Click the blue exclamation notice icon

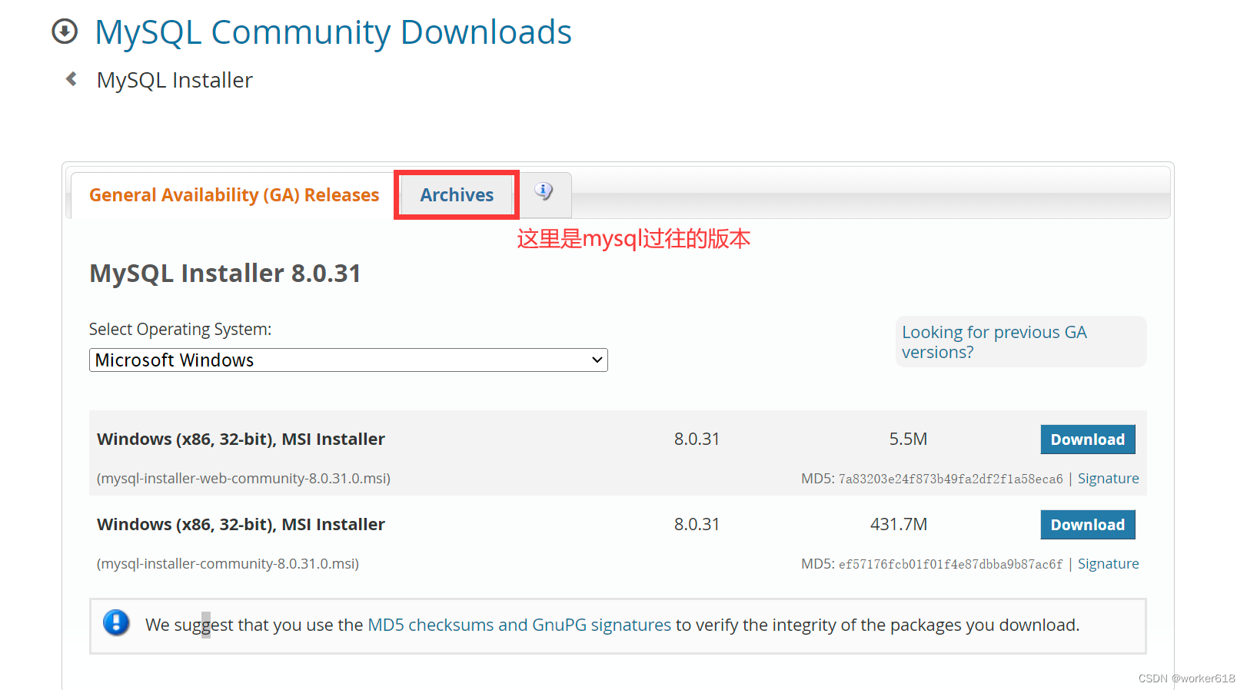[116, 623]
